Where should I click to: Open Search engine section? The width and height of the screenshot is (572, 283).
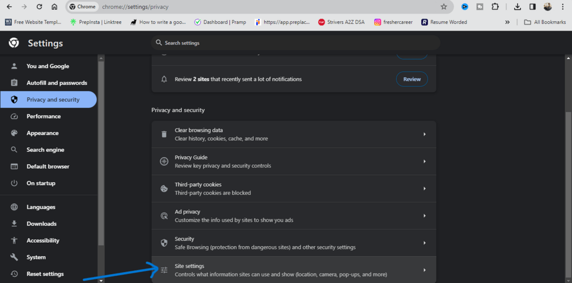pyautogui.click(x=49, y=150)
